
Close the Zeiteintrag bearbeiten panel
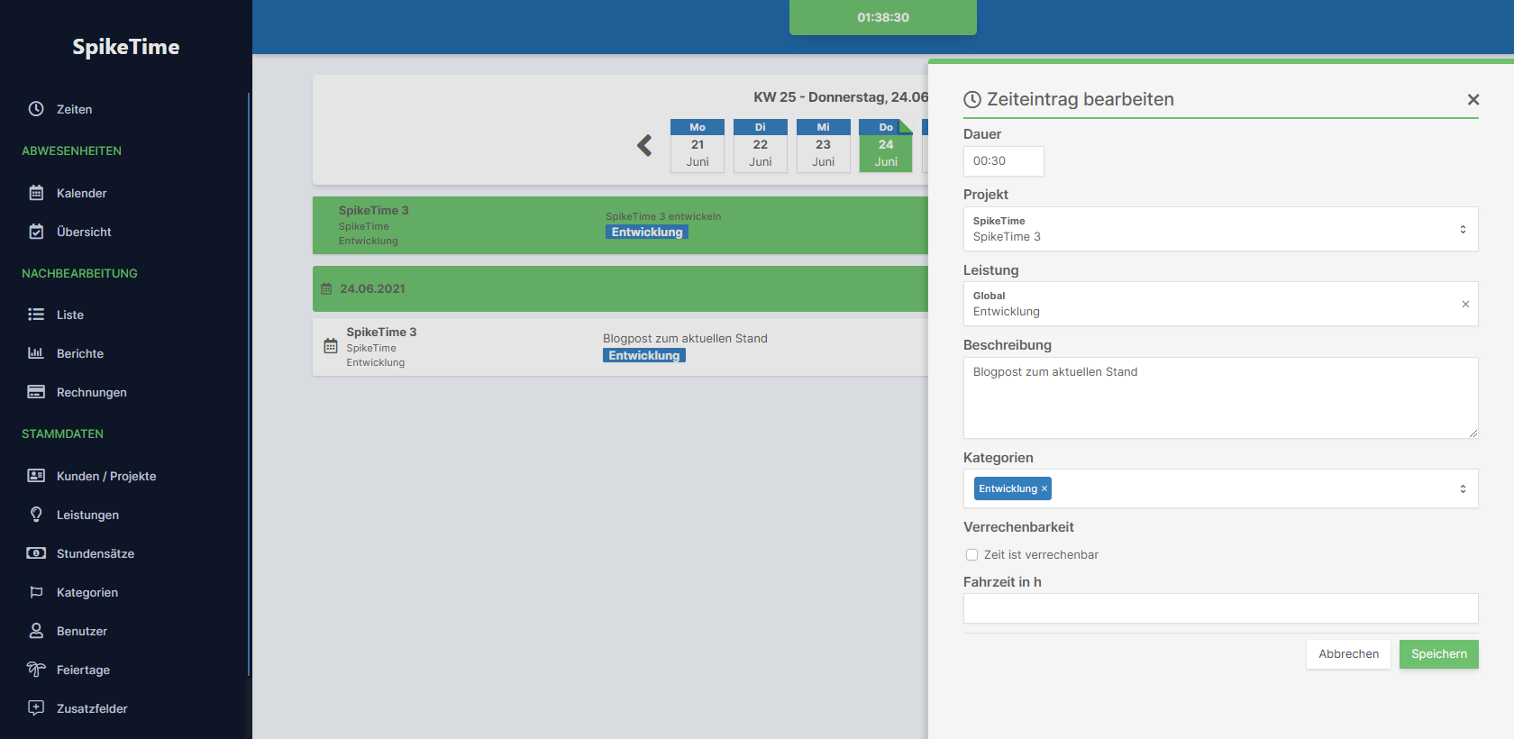pos(1473,100)
